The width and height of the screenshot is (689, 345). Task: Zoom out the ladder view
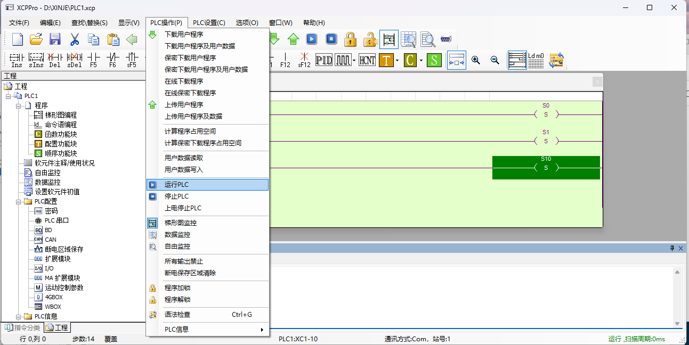point(495,60)
